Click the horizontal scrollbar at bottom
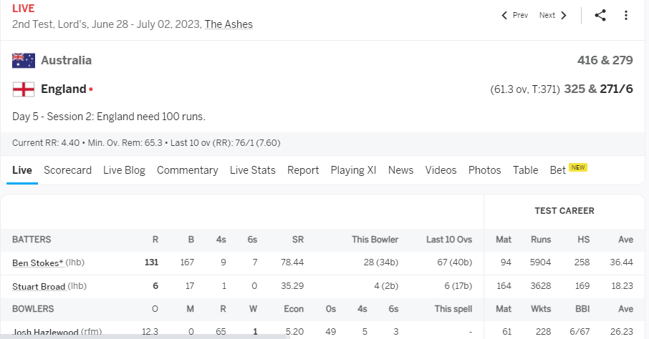Image resolution: width=649 pixels, height=339 pixels. tap(145, 337)
